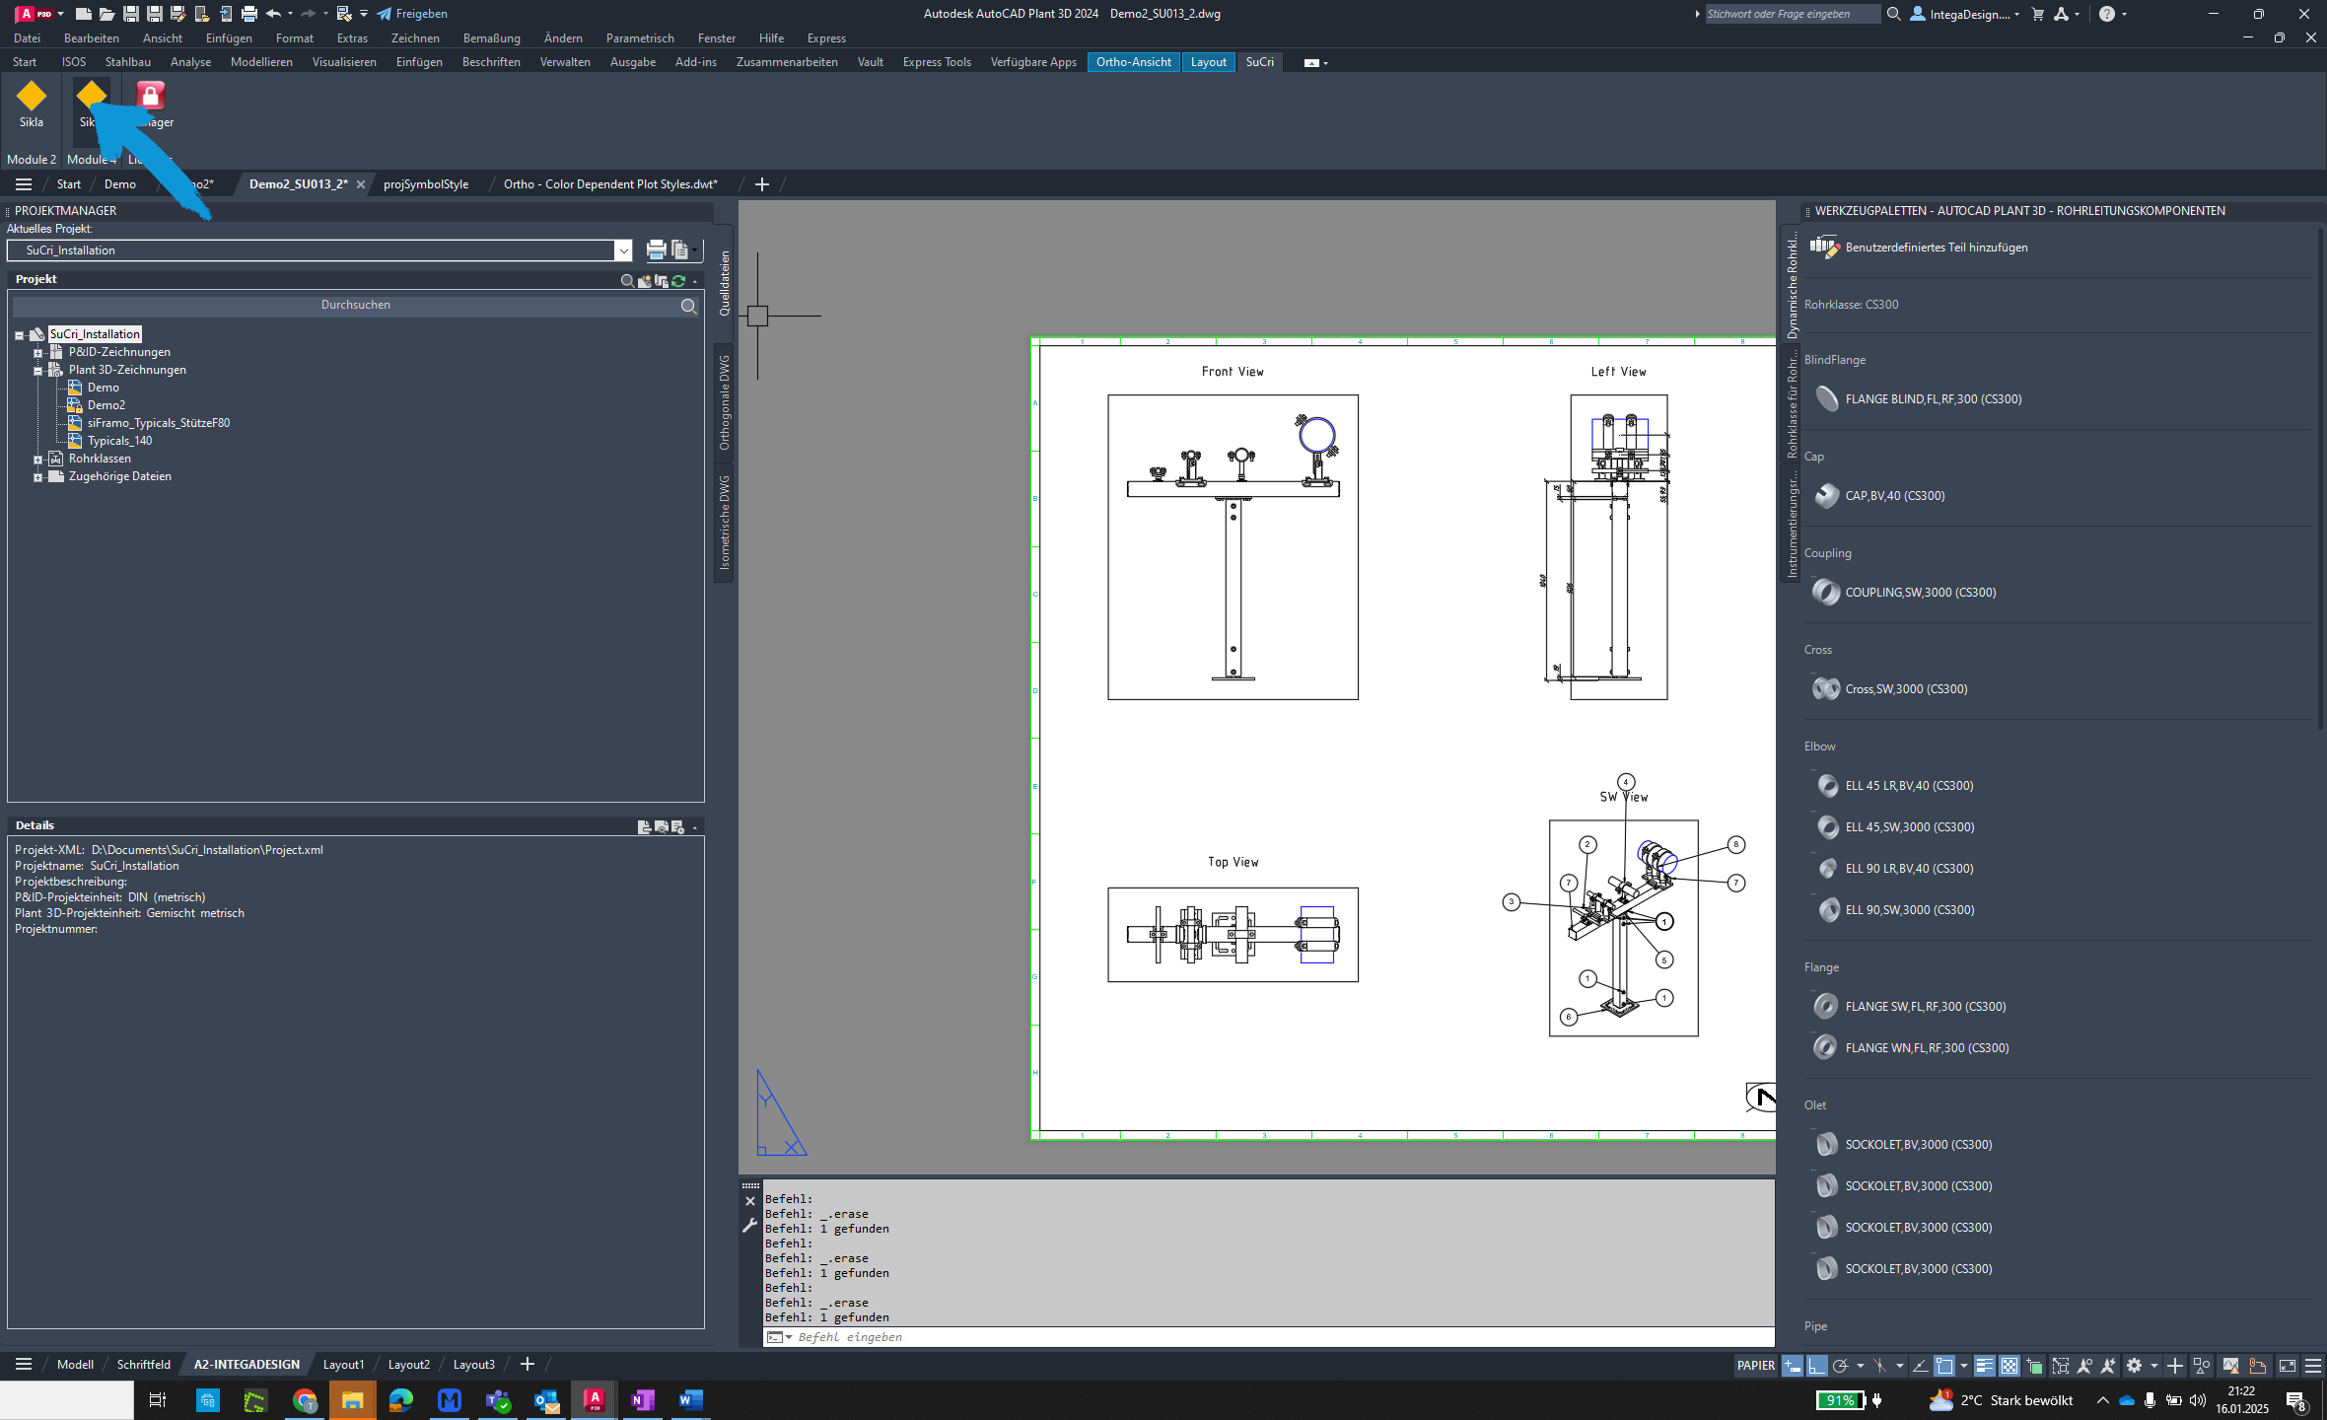2327x1420 pixels.
Task: Select COUPLING SW,3000 component icon
Action: tap(1825, 591)
